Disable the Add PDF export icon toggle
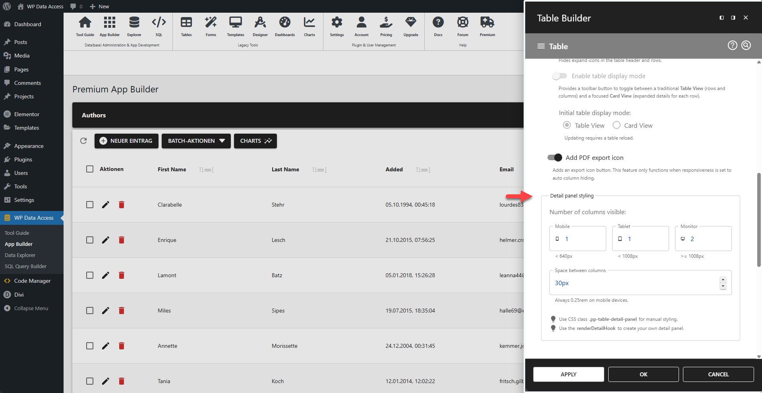This screenshot has width=762, height=393. pyautogui.click(x=555, y=157)
